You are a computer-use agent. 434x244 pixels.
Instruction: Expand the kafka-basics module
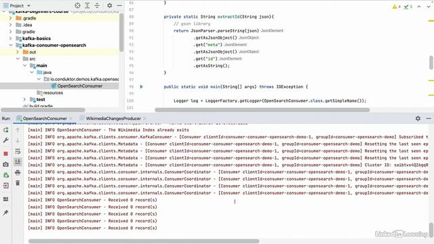(x=11, y=38)
